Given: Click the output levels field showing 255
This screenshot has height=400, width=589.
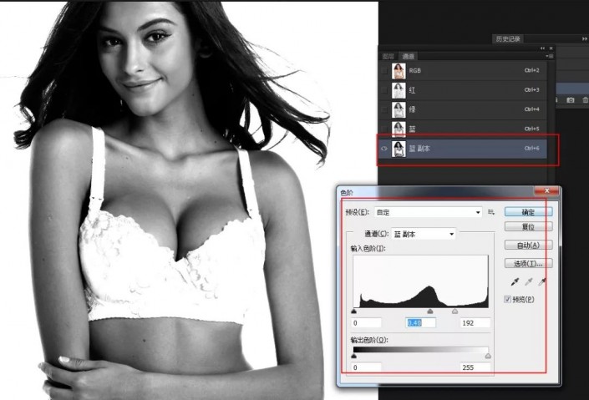Looking at the screenshot, I should (x=475, y=367).
